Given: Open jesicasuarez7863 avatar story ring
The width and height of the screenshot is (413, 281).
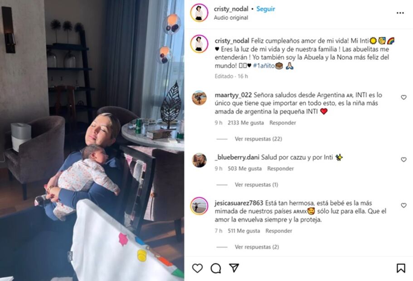Looking at the screenshot, I should [199, 206].
